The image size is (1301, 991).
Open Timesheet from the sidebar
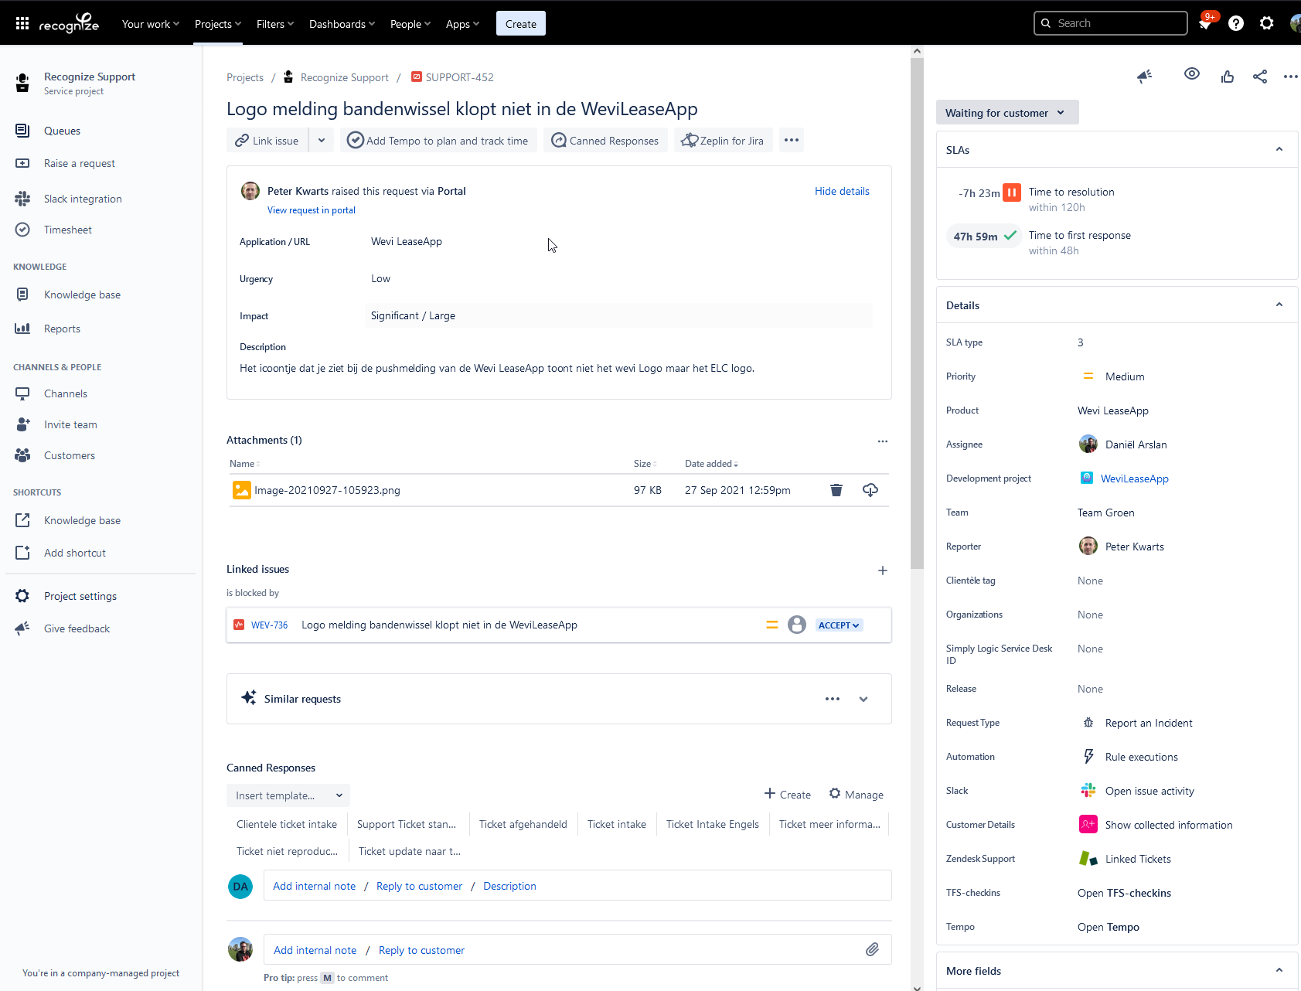(69, 230)
